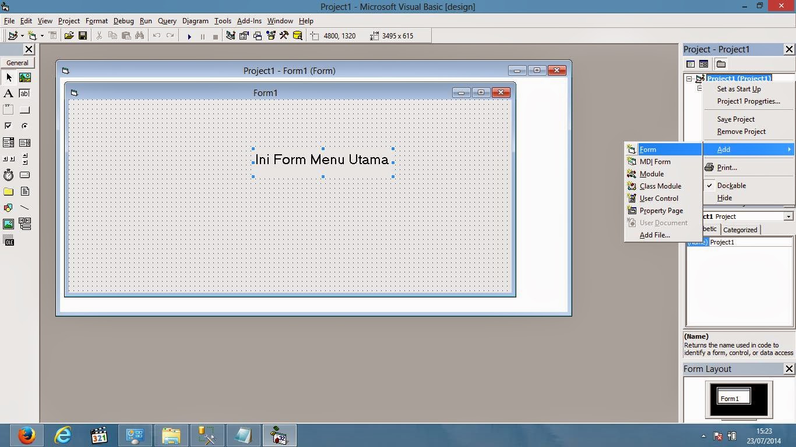Screen dimensions: 796x447
Task: Click Remove Project in context menu
Action: 749,132
